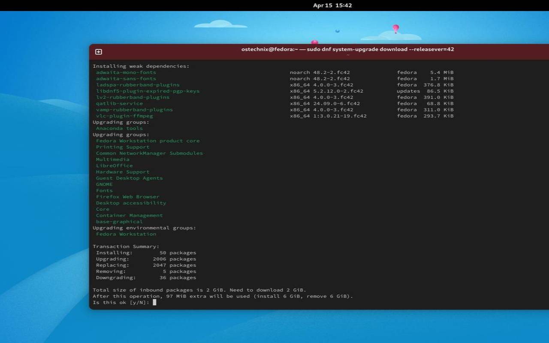Click the 'Total size of inbound packages' line
The width and height of the screenshot is (549, 343).
(x=199, y=290)
